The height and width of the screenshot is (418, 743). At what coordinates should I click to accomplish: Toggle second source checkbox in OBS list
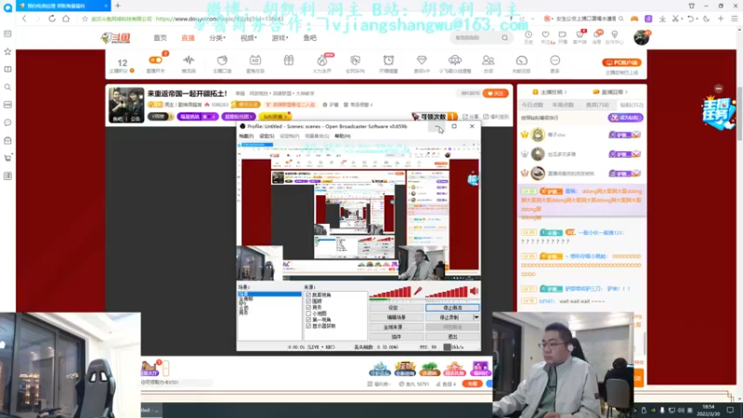(308, 301)
